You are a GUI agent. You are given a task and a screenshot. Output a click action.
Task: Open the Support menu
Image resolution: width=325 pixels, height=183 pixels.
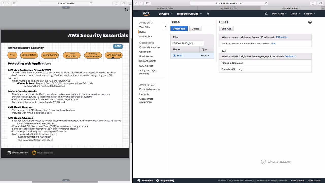point(310,14)
